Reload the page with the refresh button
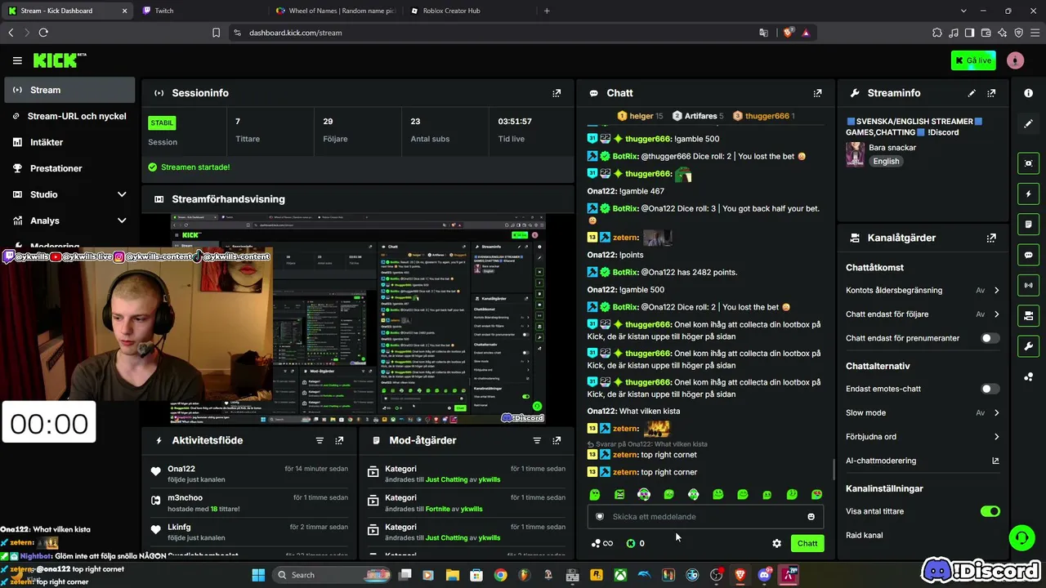1046x588 pixels. (43, 33)
